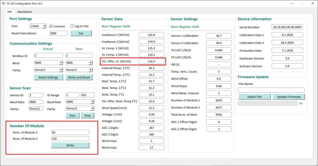Click the Hardware Version value 3.0

(287, 58)
